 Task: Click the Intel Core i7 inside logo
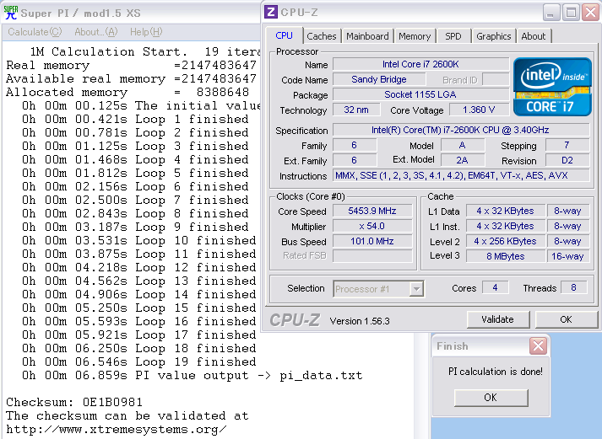click(552, 87)
